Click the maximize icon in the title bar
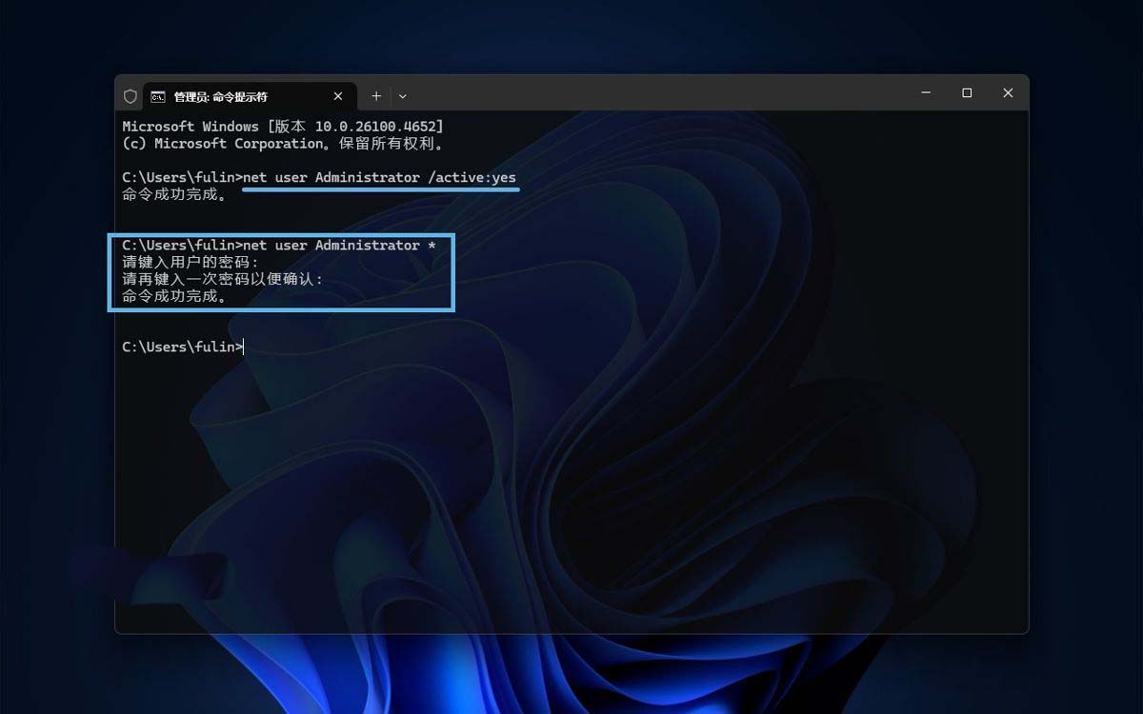Viewport: 1143px width, 714px height. 966,92
